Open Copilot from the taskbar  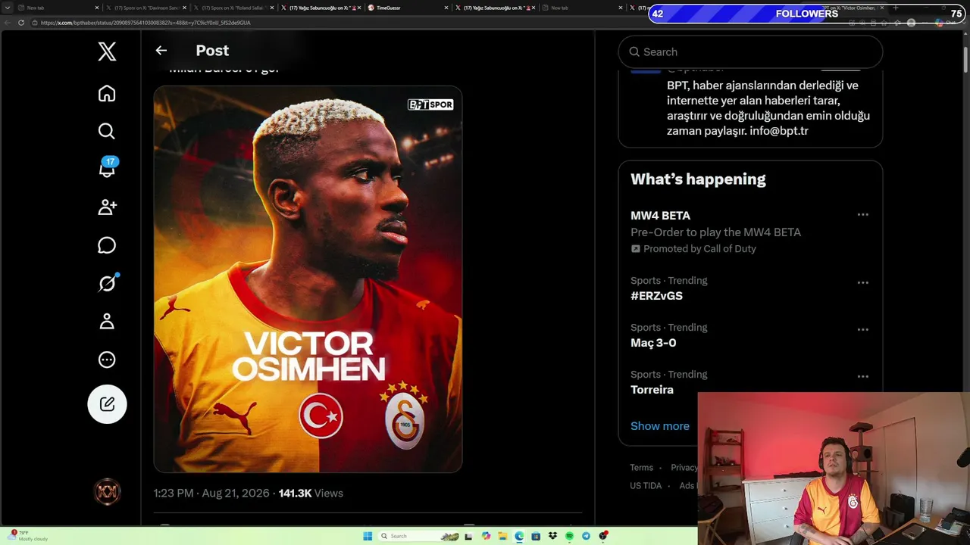click(486, 536)
